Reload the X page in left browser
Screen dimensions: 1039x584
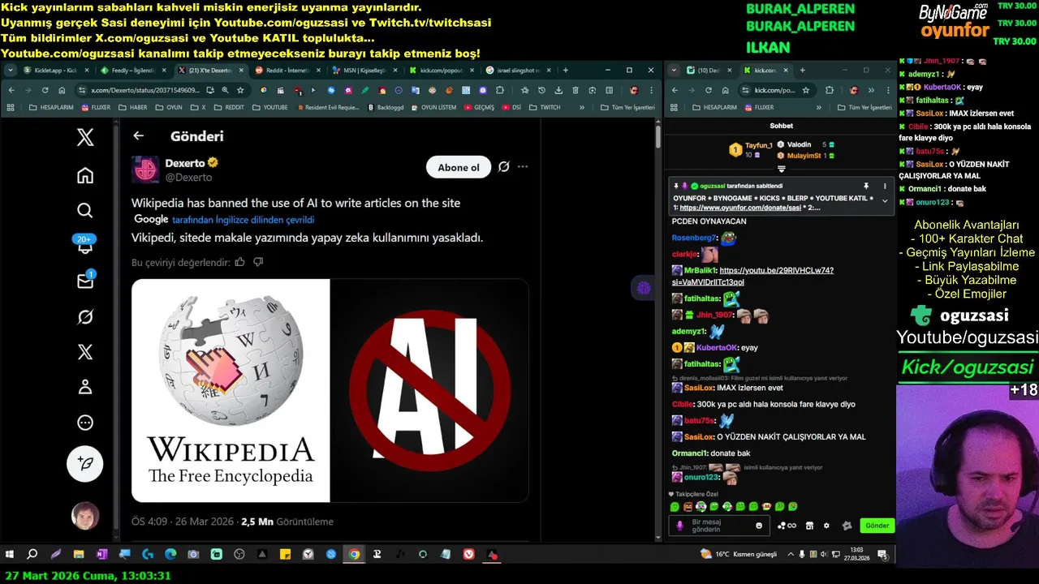pos(45,90)
